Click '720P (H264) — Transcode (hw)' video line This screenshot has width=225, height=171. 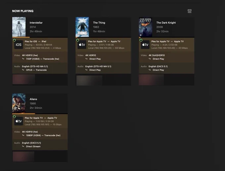[x=43, y=59]
